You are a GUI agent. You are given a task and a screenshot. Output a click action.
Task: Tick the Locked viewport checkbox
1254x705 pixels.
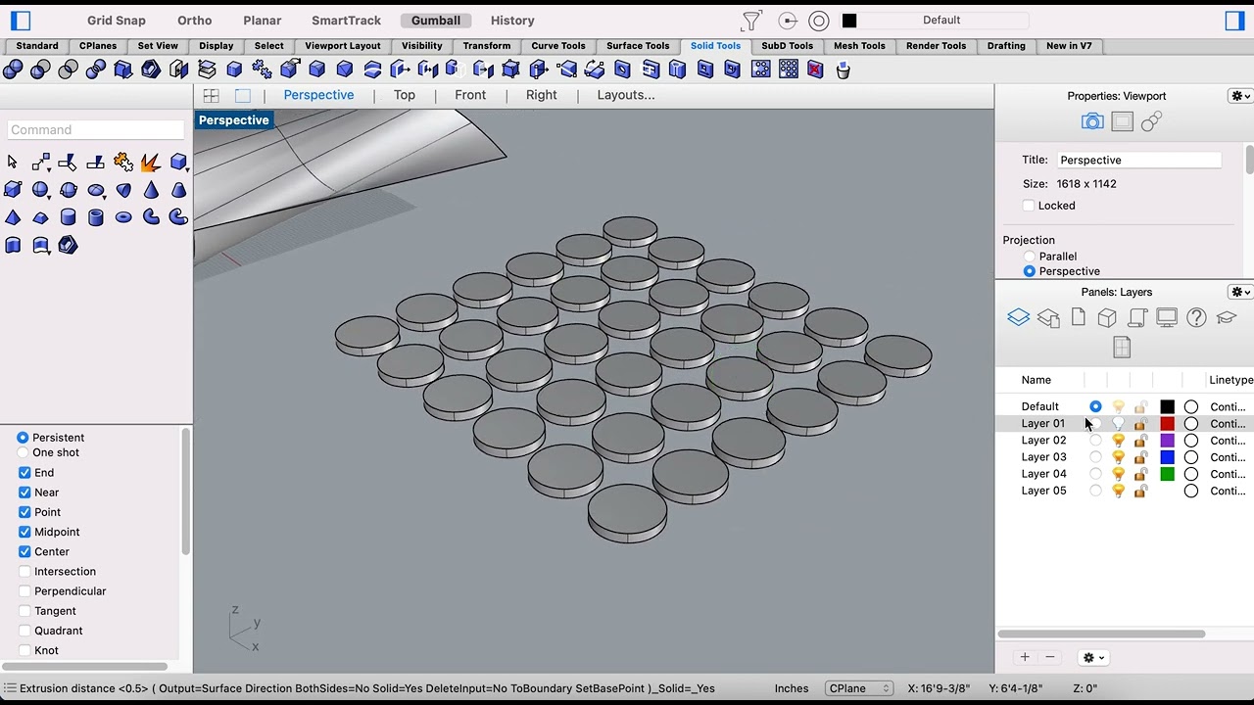1028,206
